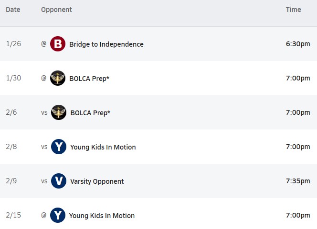Click the Young Kids In Motion logo for 2/15
317x229 pixels.
(x=58, y=216)
